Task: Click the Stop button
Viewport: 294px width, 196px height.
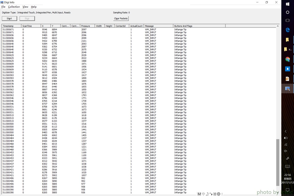Action: pos(27,18)
